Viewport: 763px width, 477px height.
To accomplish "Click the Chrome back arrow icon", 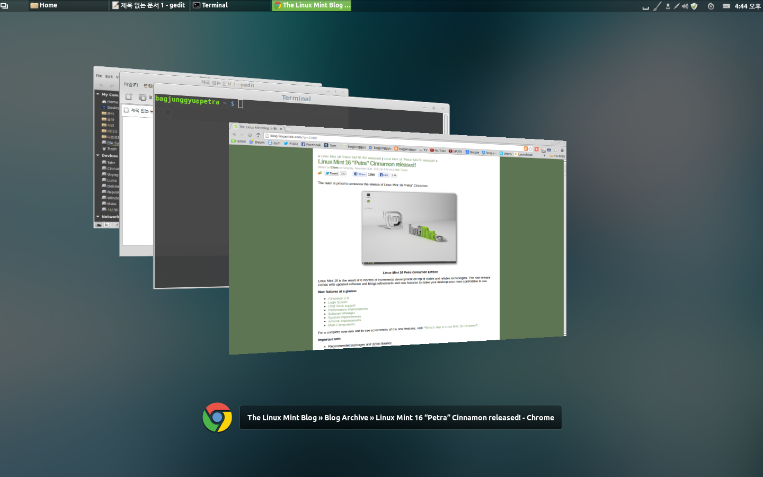I will coord(234,134).
